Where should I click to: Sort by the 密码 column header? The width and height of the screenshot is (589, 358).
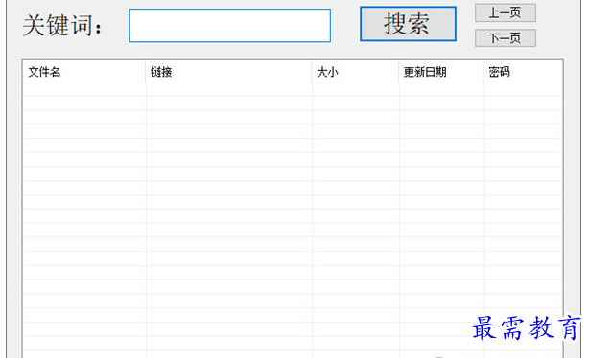click(523, 72)
